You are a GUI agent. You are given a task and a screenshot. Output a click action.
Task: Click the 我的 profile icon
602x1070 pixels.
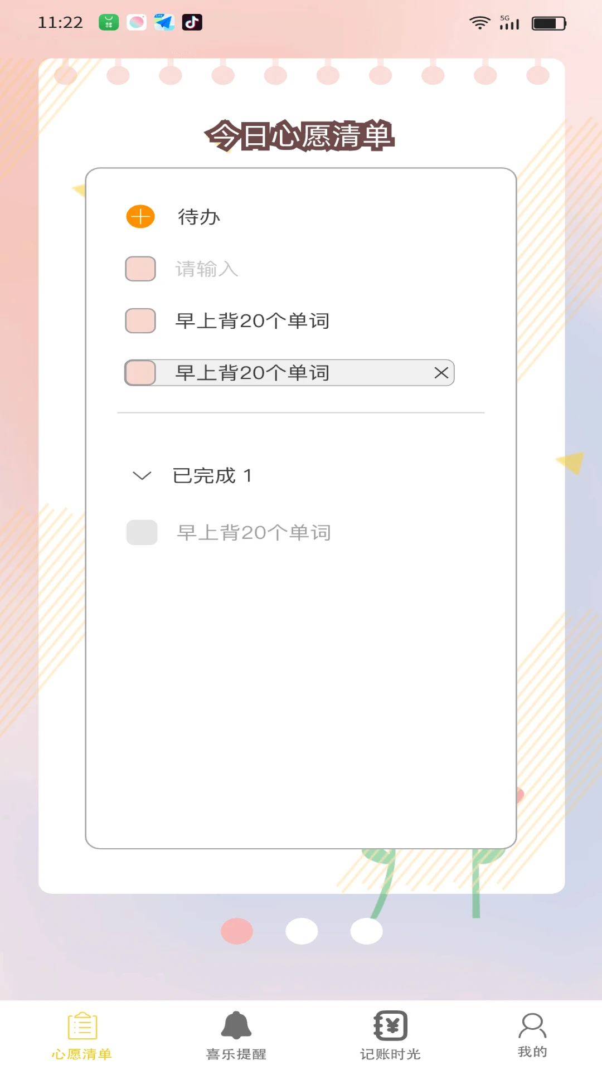pos(532,1026)
